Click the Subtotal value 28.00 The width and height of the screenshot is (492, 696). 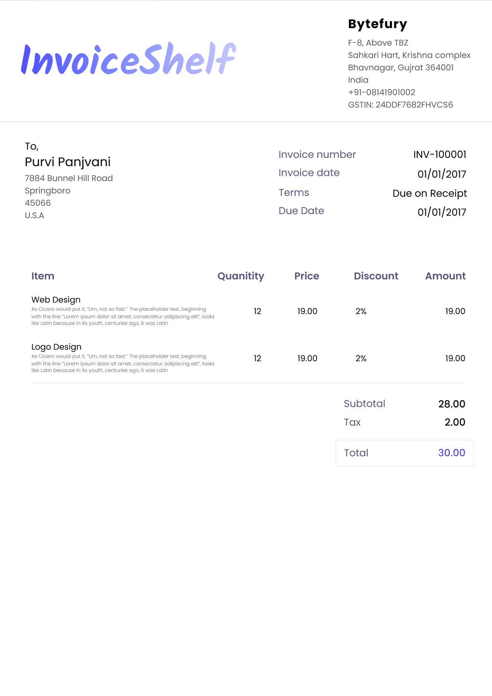(451, 404)
